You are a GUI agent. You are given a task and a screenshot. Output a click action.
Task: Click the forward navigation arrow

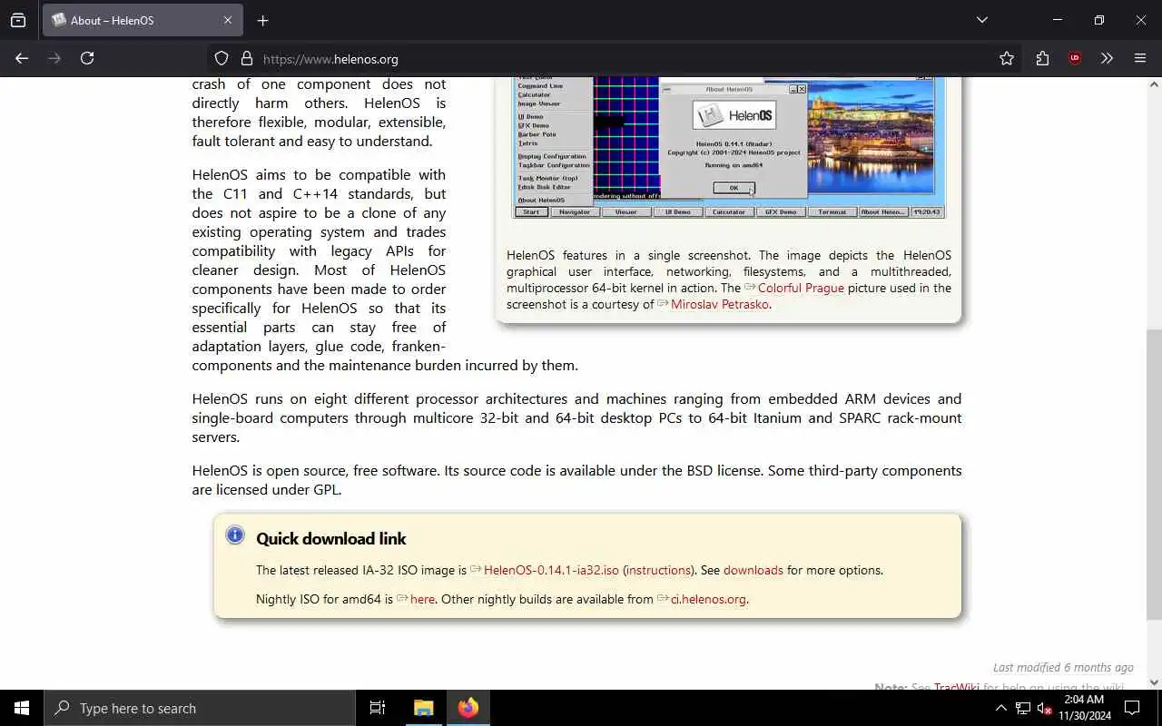point(54,58)
